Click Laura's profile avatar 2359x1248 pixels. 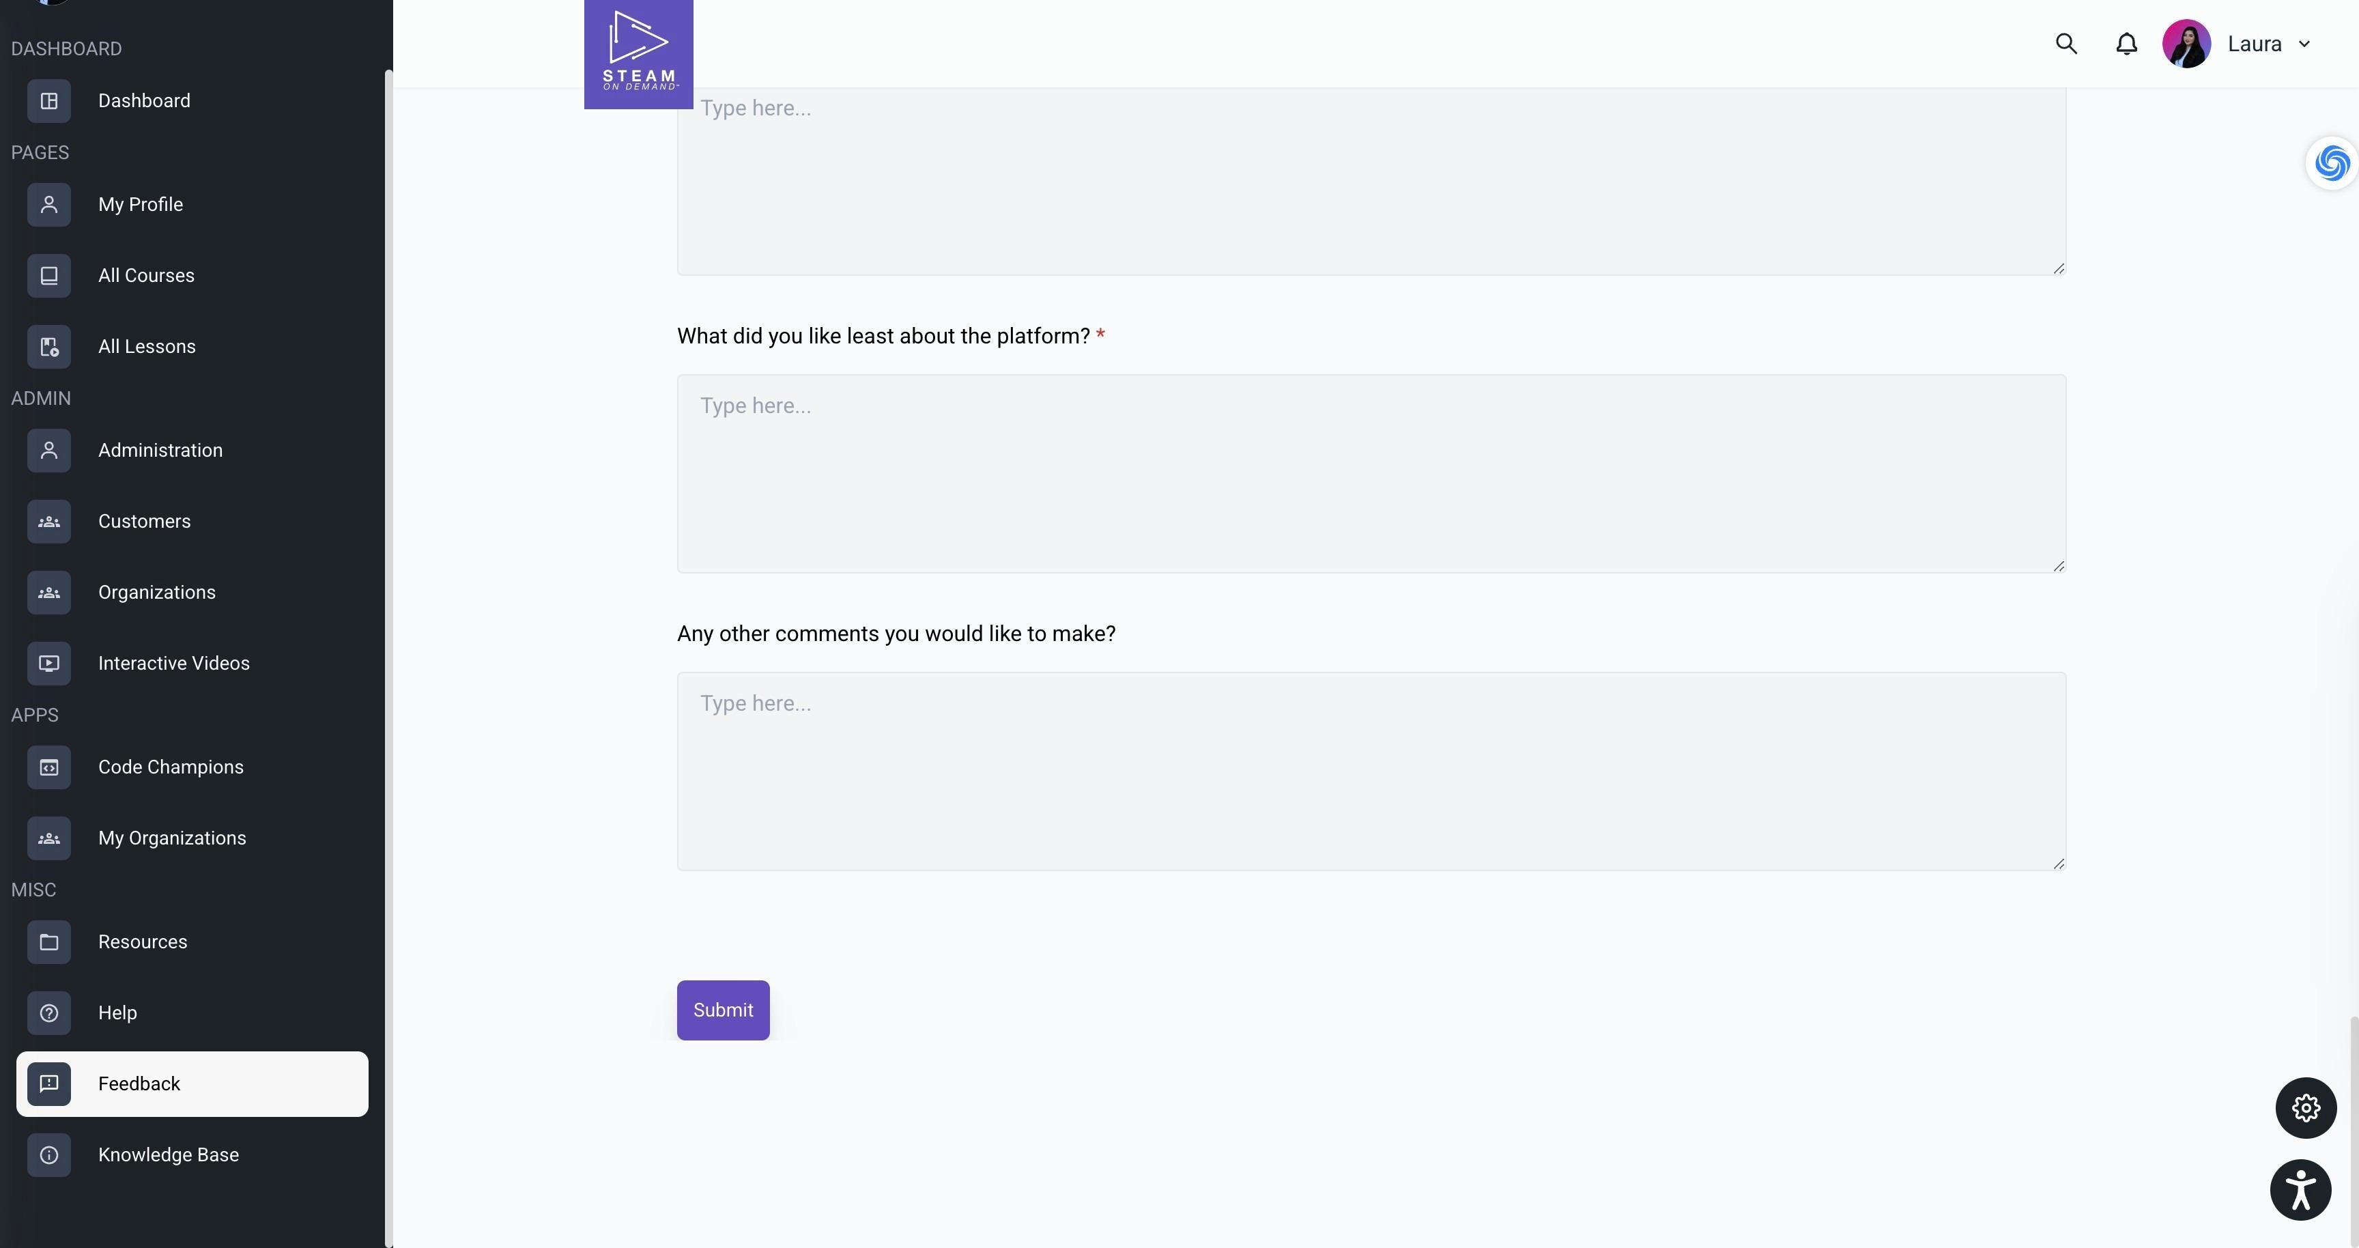click(2186, 44)
